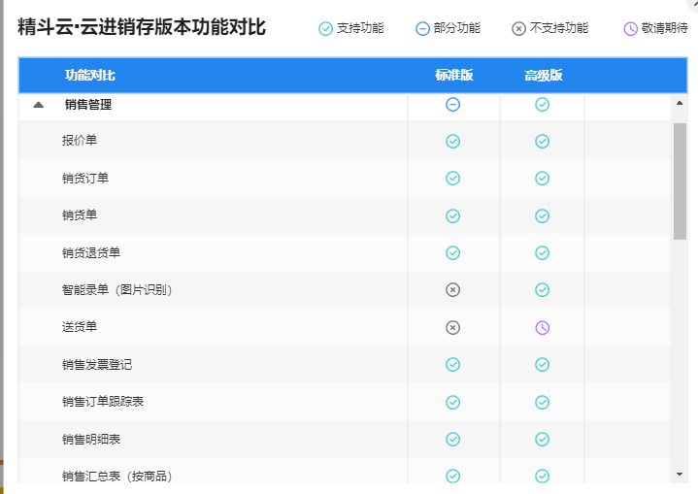
Task: Click 高级版 check icon for 销货退货单
Action: coord(542,253)
